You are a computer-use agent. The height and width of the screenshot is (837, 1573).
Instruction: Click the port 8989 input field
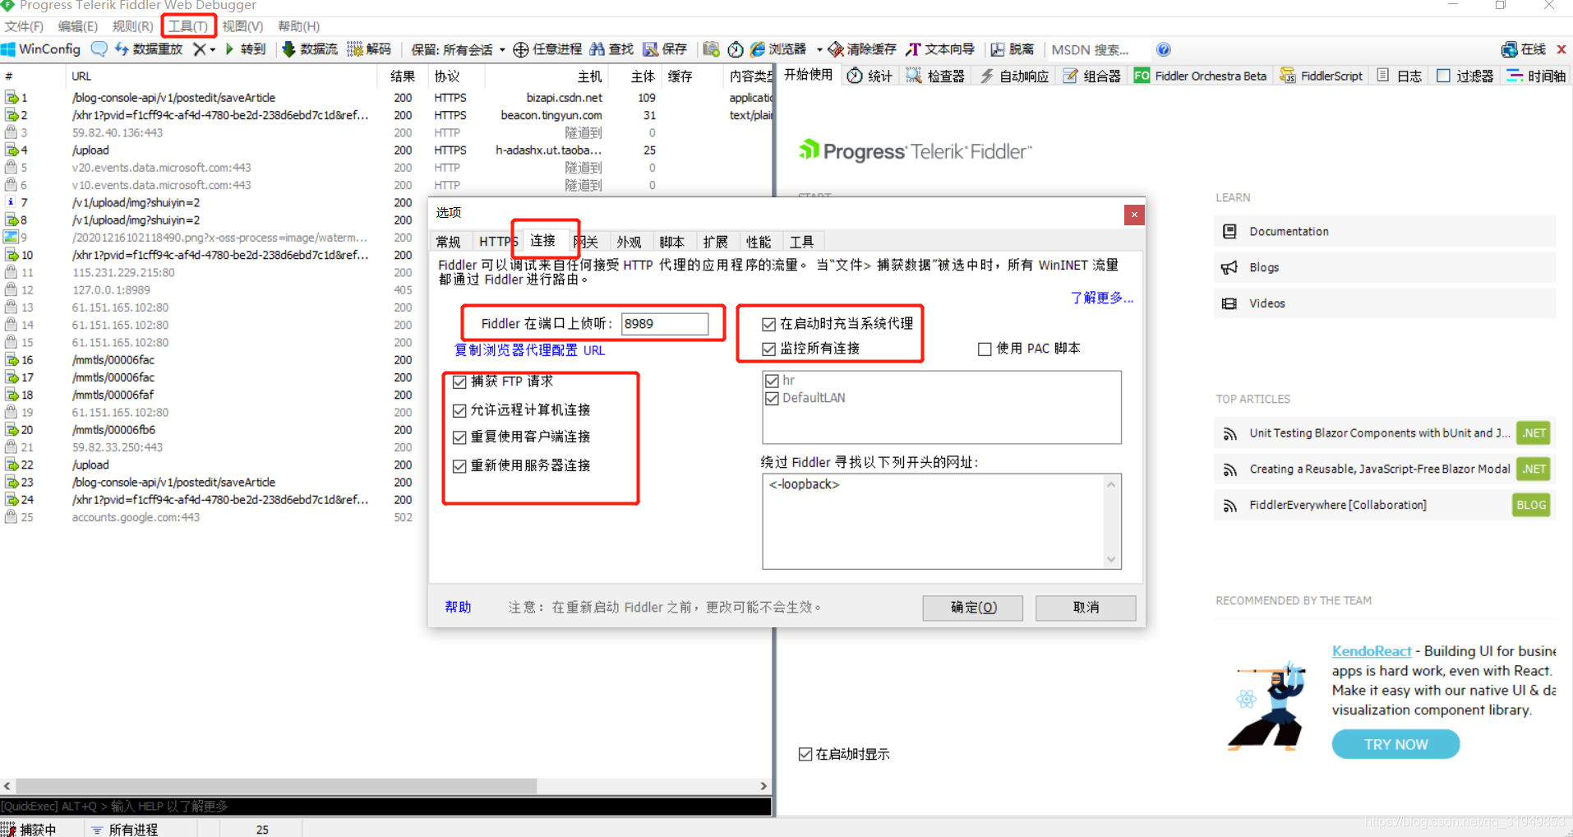tap(664, 324)
